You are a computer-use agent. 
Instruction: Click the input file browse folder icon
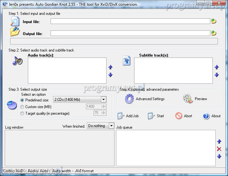click(x=214, y=21)
